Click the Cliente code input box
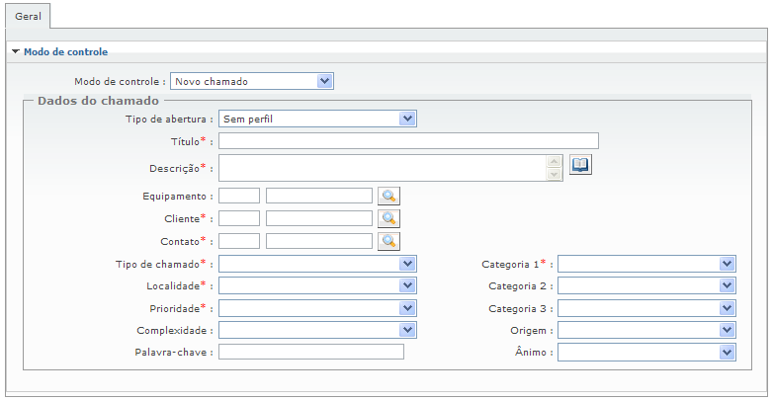Image resolution: width=773 pixels, height=401 pixels. [239, 218]
